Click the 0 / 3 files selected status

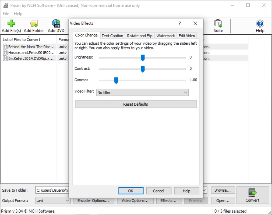click(x=230, y=211)
